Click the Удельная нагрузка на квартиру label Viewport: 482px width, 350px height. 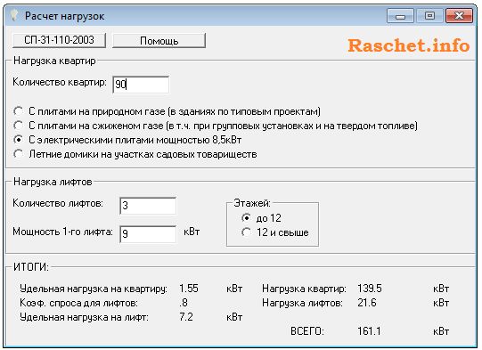pos(94,289)
